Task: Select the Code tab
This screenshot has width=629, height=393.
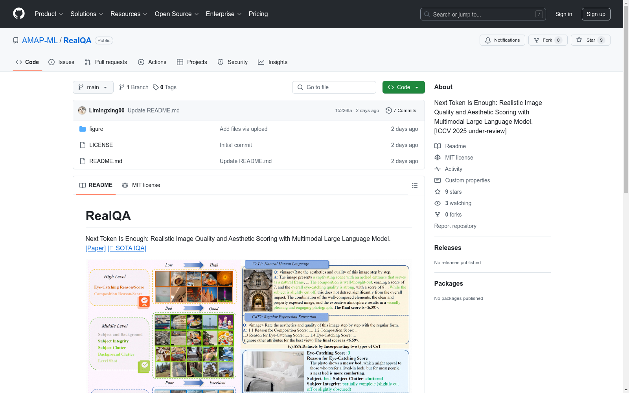Action: click(x=28, y=62)
